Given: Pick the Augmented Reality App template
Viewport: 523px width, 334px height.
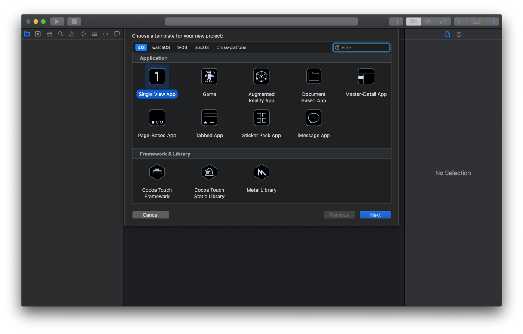Looking at the screenshot, I should coord(261,86).
